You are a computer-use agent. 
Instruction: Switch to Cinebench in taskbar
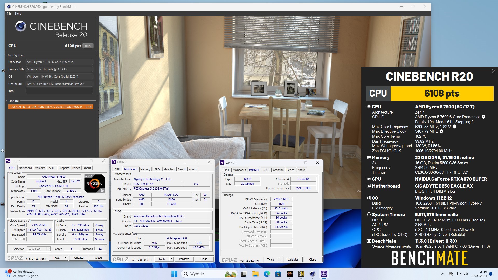click(312, 274)
